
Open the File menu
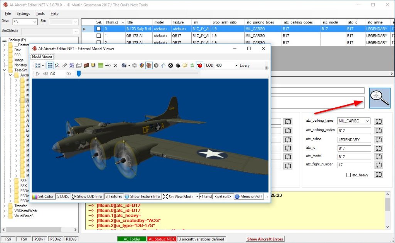[8, 13]
